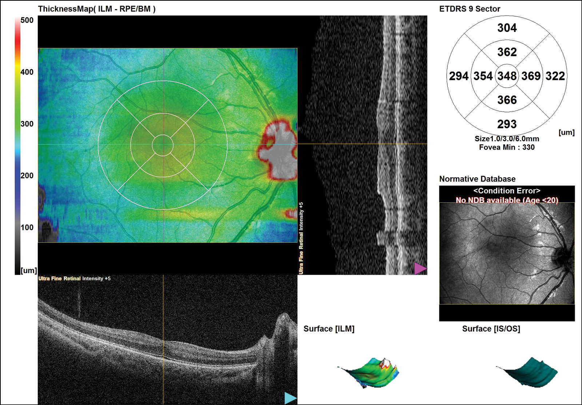Viewport: 582px width, 405px height.
Task: Choose the ETDRS sector showing 369
Action: click(x=531, y=76)
